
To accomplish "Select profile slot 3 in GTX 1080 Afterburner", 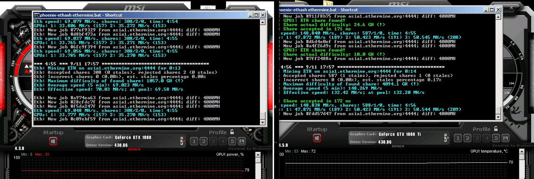I will [213, 141].
